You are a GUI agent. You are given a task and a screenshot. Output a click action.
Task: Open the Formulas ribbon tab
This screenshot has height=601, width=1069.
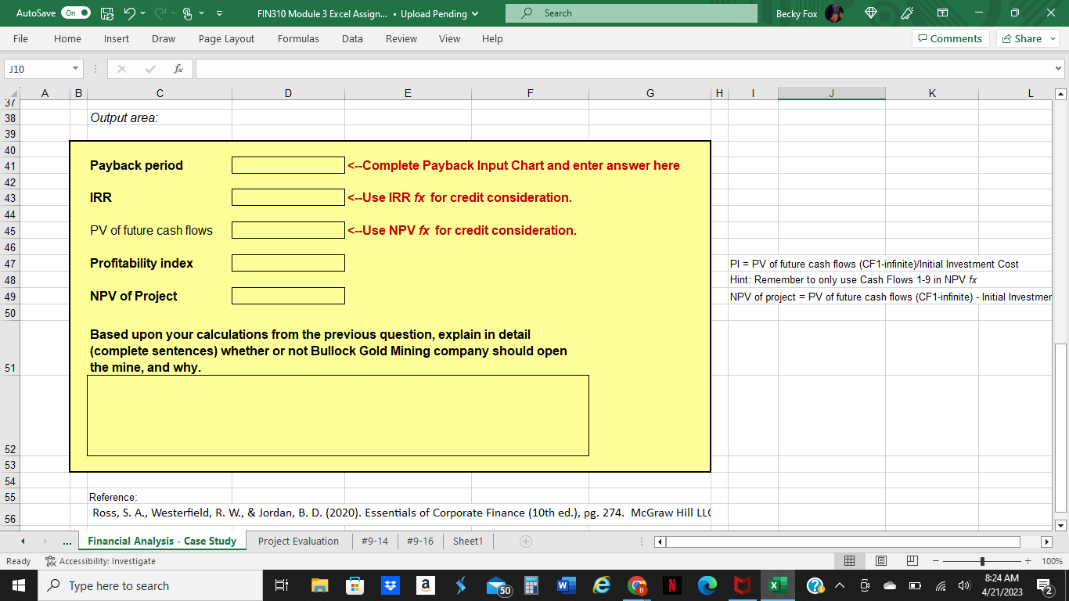(x=298, y=38)
